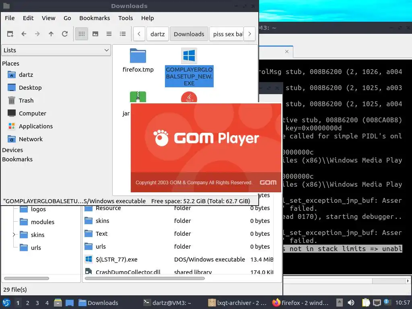Select the firefox.tmp folder icon
The image size is (412, 309).
[138, 56]
